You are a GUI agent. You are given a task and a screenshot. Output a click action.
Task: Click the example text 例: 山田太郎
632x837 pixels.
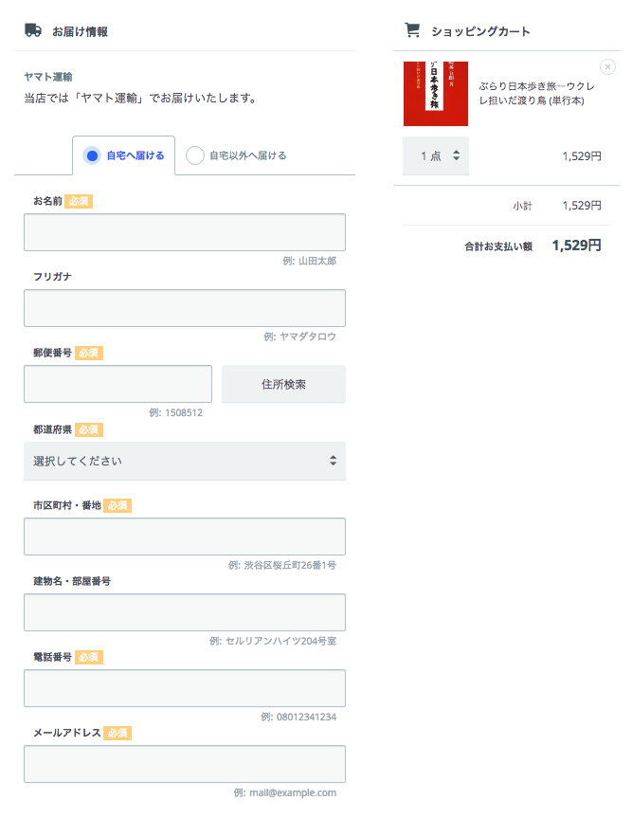click(x=310, y=261)
